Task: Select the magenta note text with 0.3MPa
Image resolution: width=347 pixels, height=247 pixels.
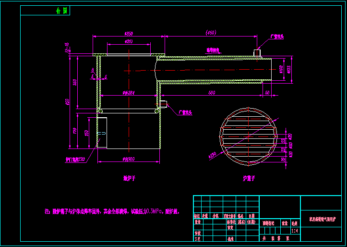Action: coord(112,211)
